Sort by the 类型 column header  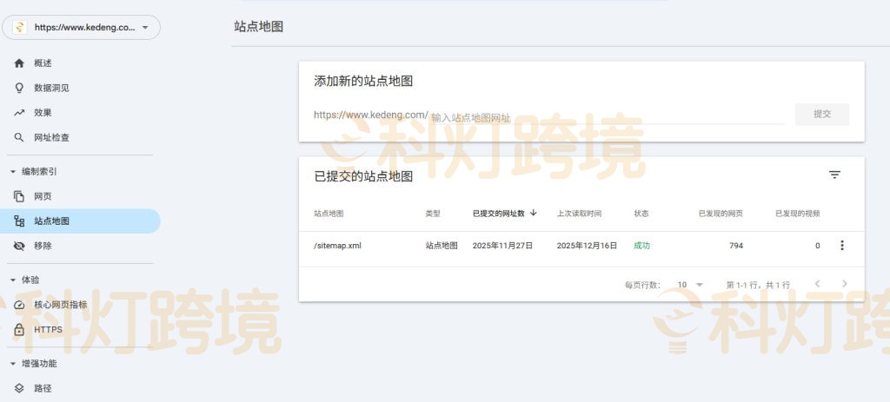[x=433, y=214]
